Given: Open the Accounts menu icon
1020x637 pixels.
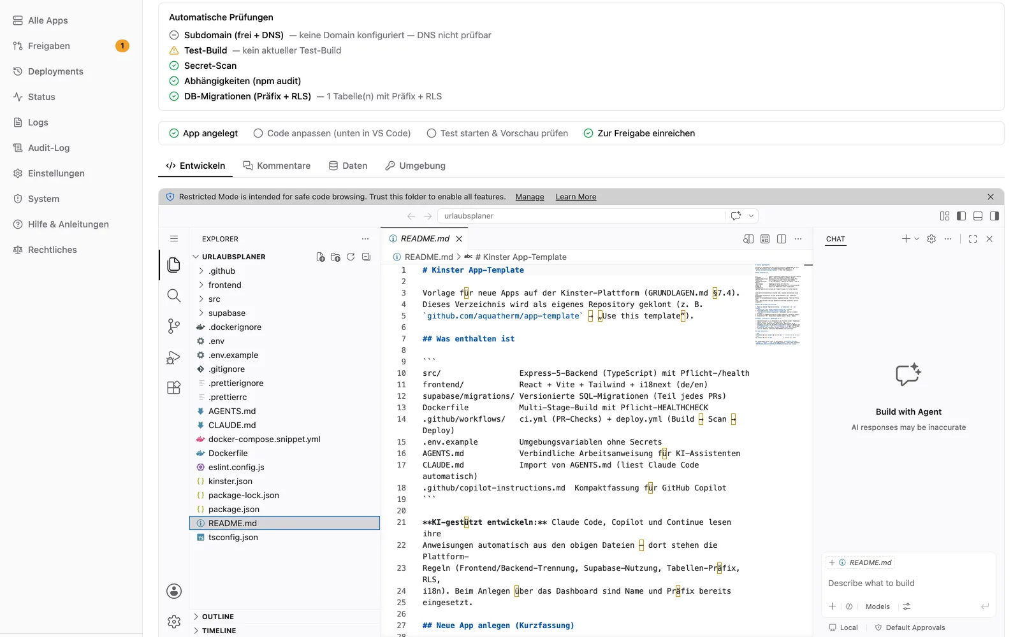Looking at the screenshot, I should click(173, 591).
